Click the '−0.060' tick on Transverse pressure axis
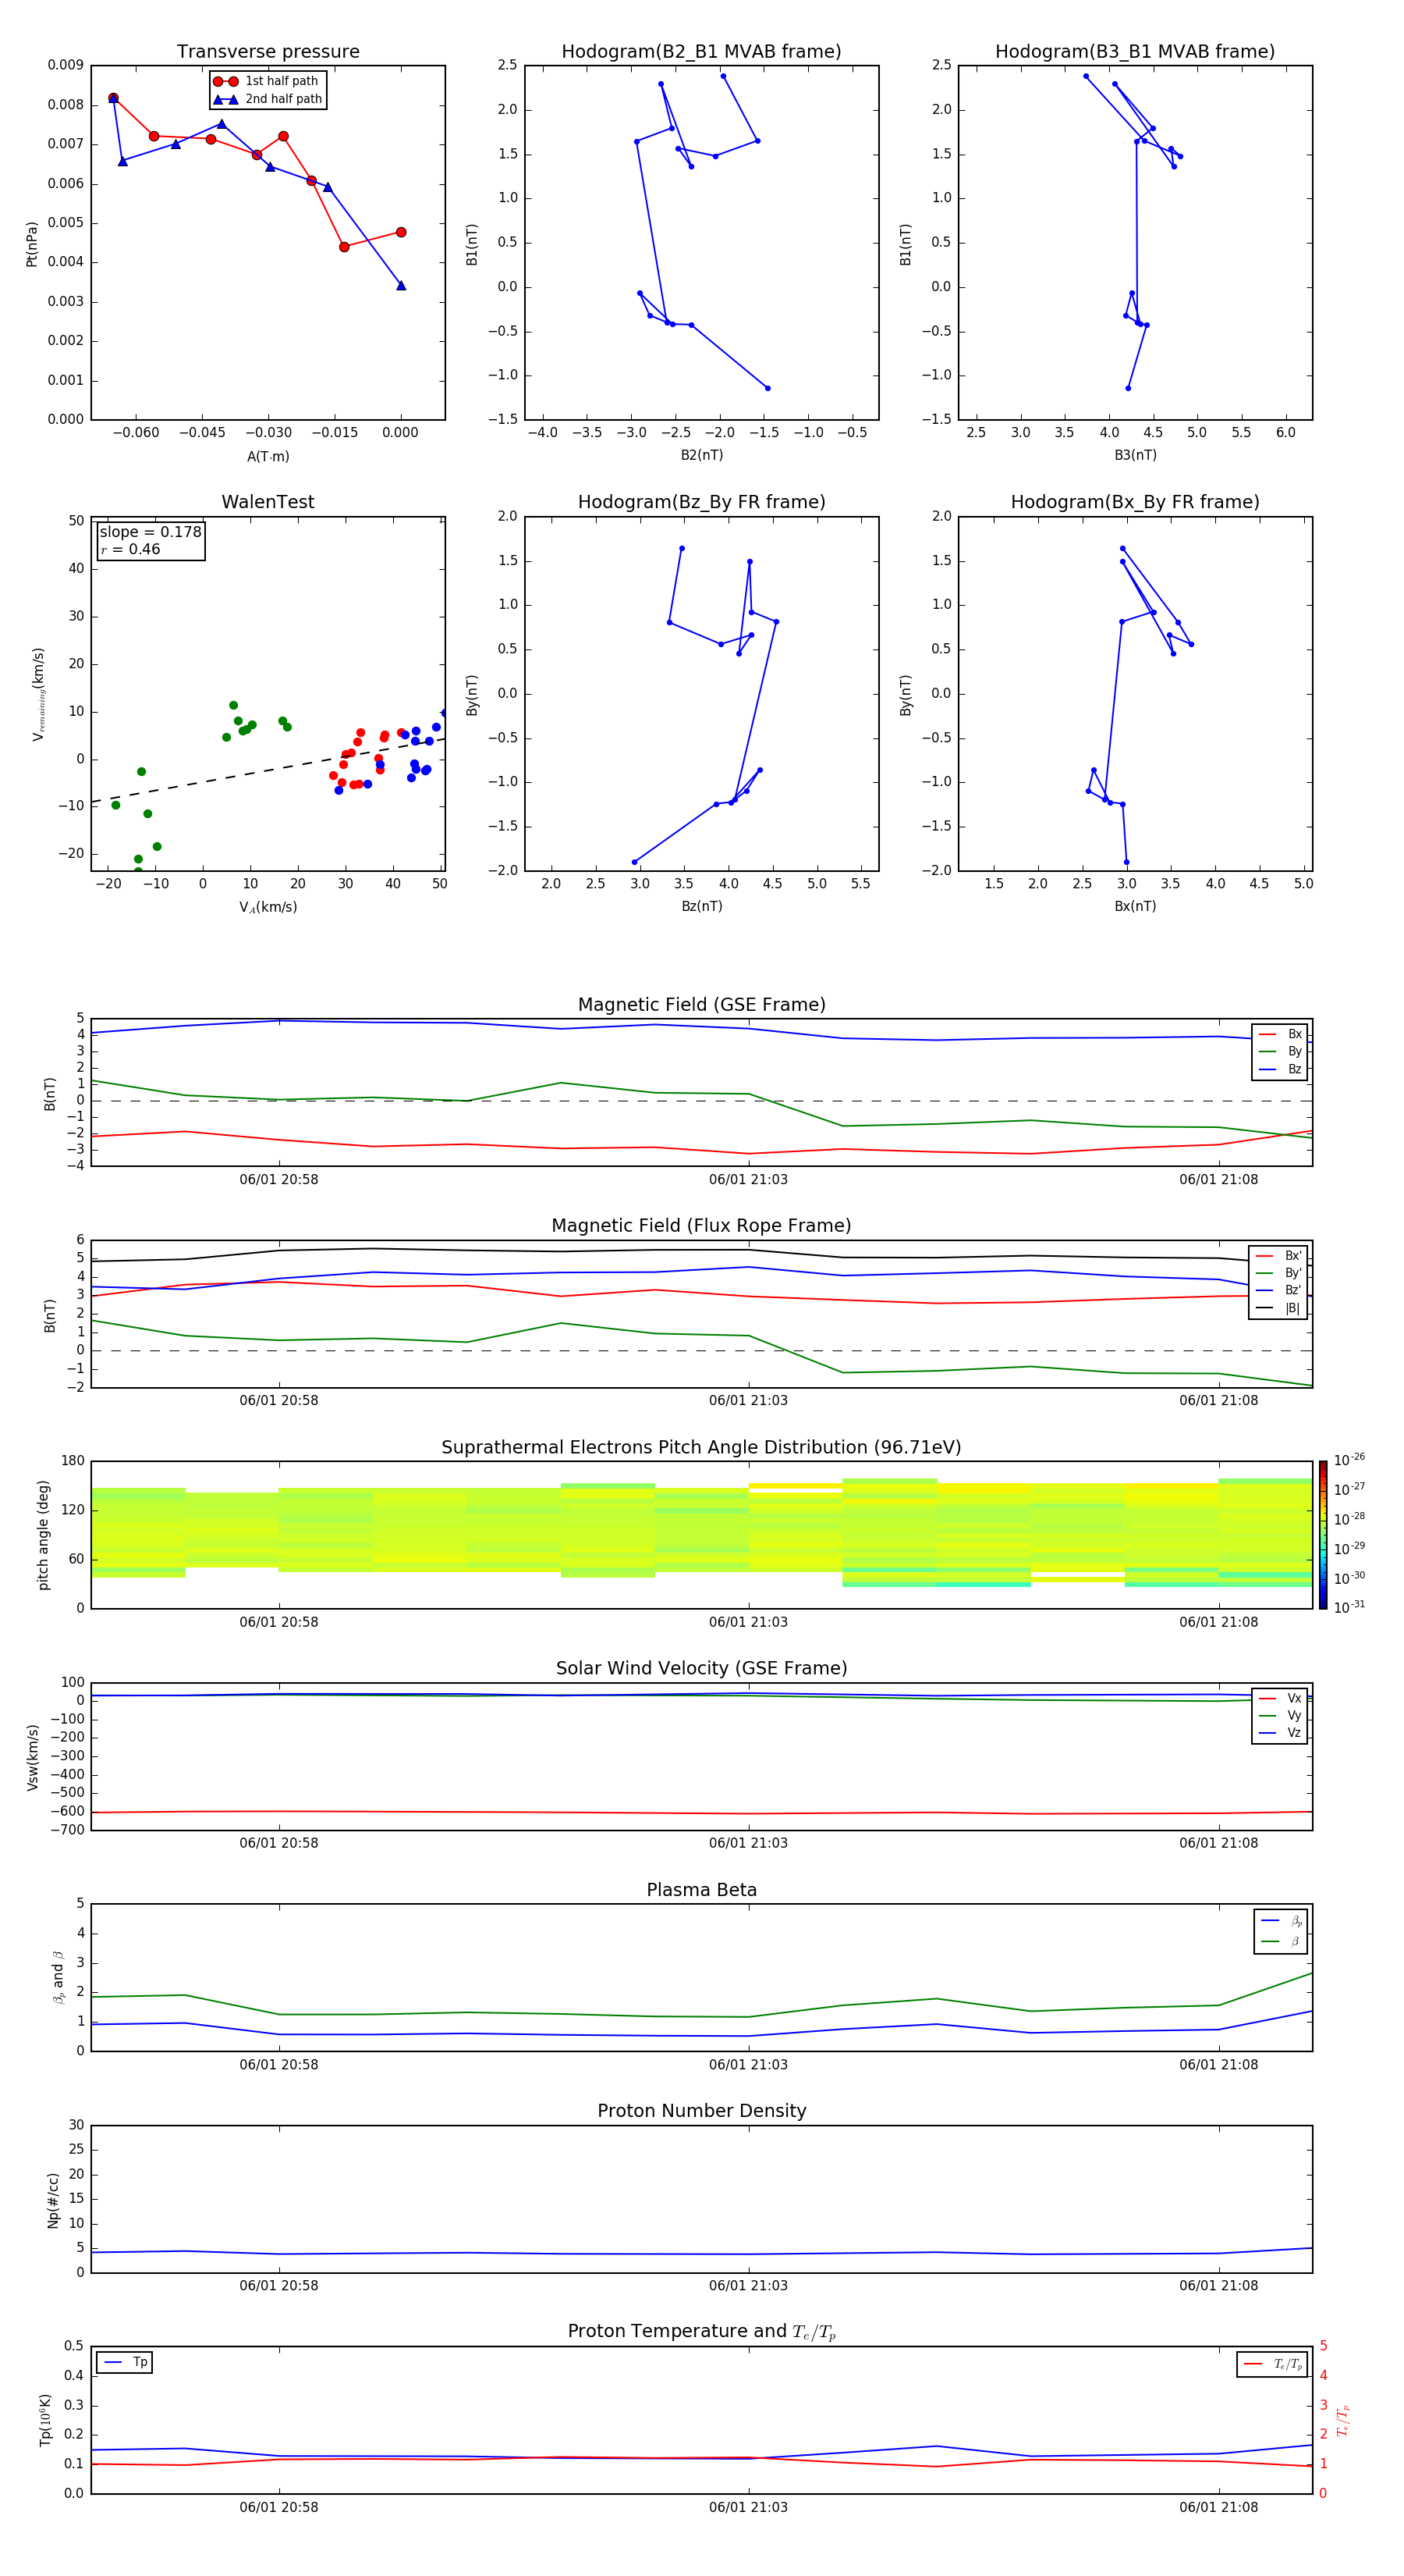The width and height of the screenshot is (1404, 2576). 135,433
